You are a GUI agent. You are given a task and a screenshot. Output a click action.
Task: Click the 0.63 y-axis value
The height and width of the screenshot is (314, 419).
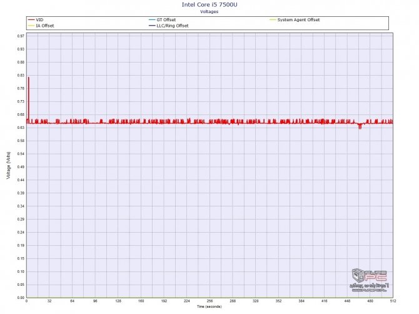(x=21, y=128)
